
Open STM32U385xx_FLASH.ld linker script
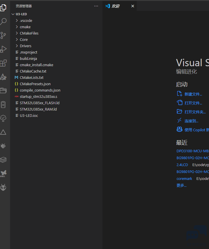[56, 103]
